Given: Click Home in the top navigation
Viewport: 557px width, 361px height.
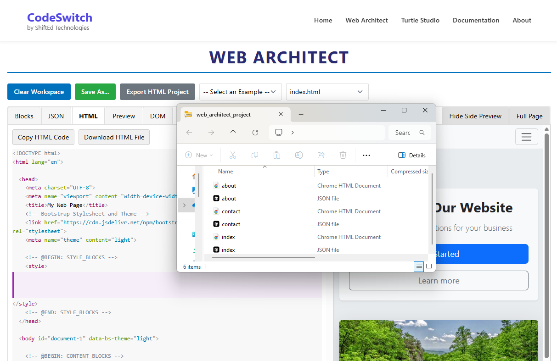Looking at the screenshot, I should coord(323,20).
